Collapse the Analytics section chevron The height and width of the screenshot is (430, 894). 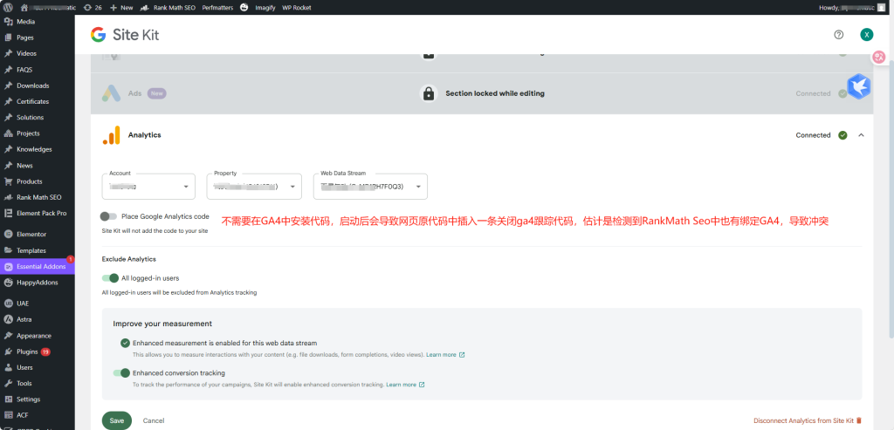click(861, 135)
